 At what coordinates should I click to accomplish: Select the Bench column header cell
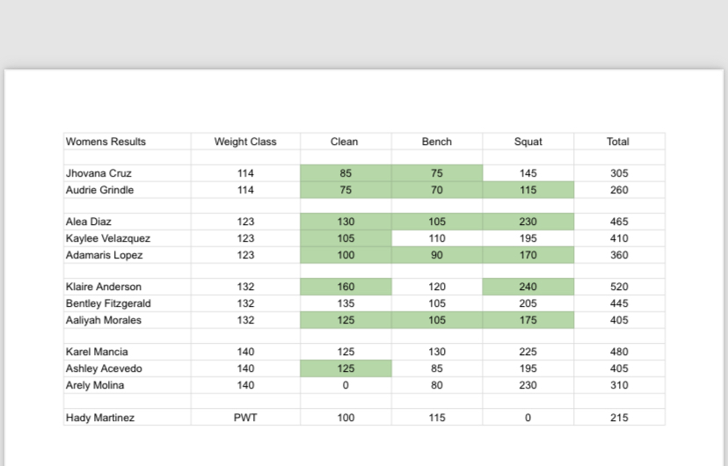click(x=437, y=142)
